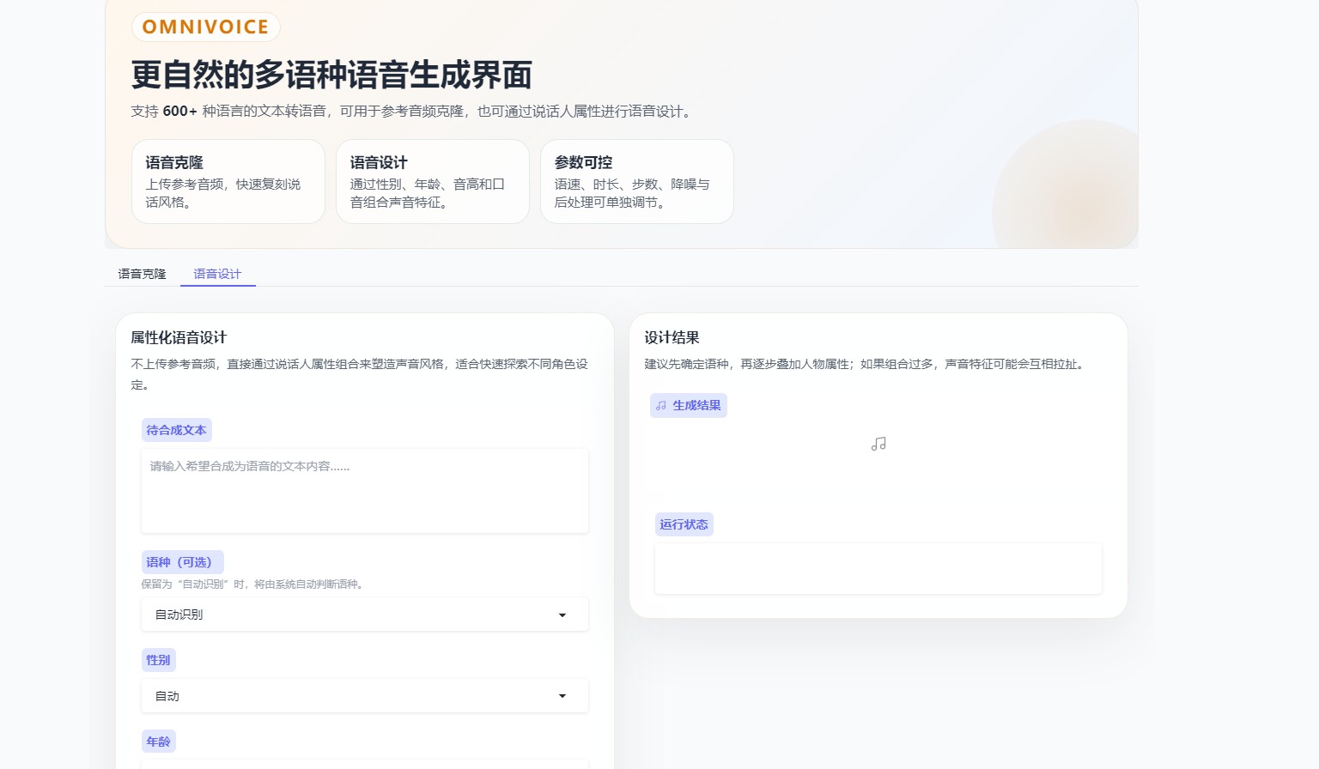Select the 待合成文本 label tag
The width and height of the screenshot is (1319, 769).
coord(176,430)
